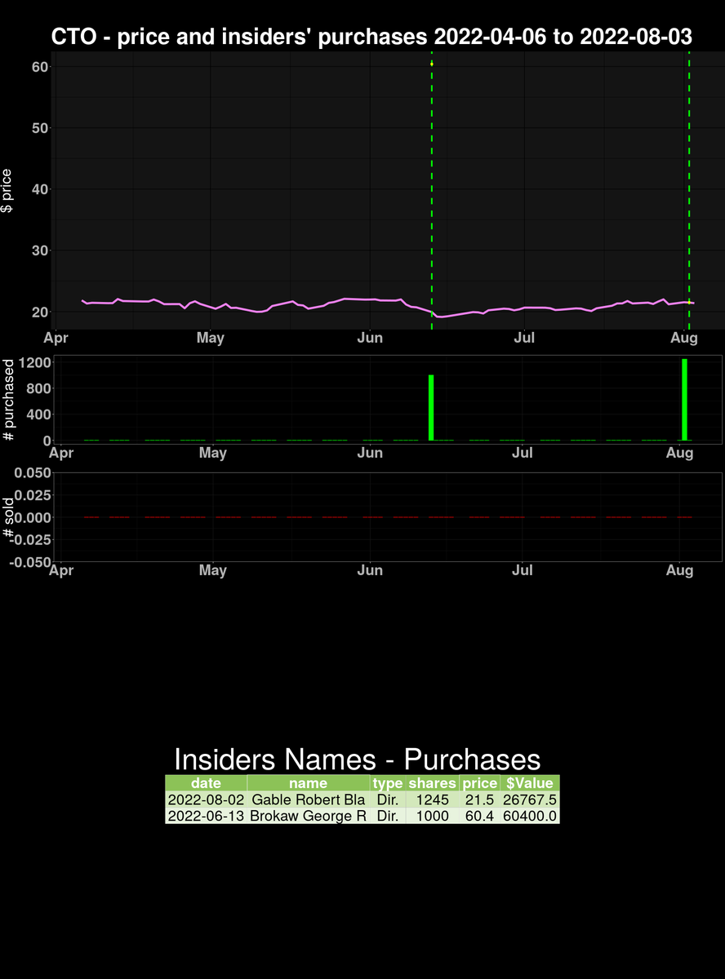
Task: Click the '30' tick on price axis
Action: pos(39,250)
